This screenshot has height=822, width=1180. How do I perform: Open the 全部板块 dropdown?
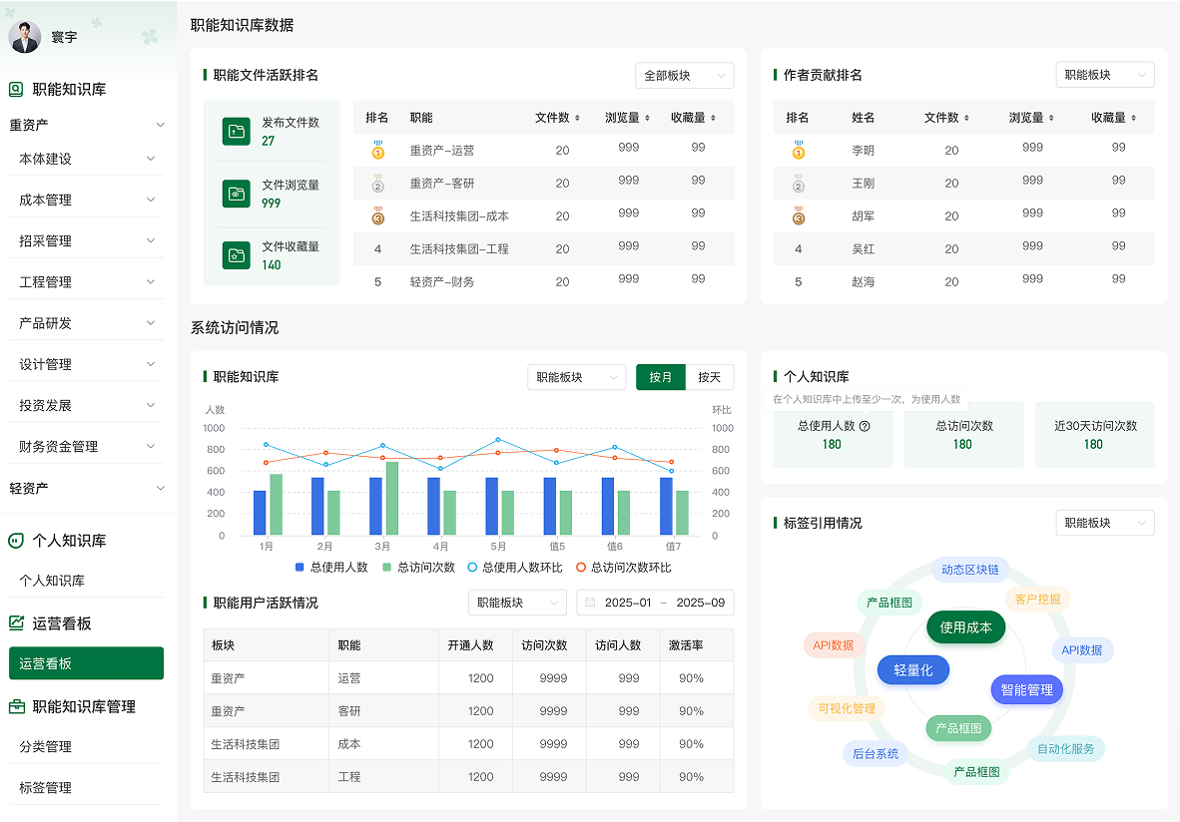pos(684,75)
